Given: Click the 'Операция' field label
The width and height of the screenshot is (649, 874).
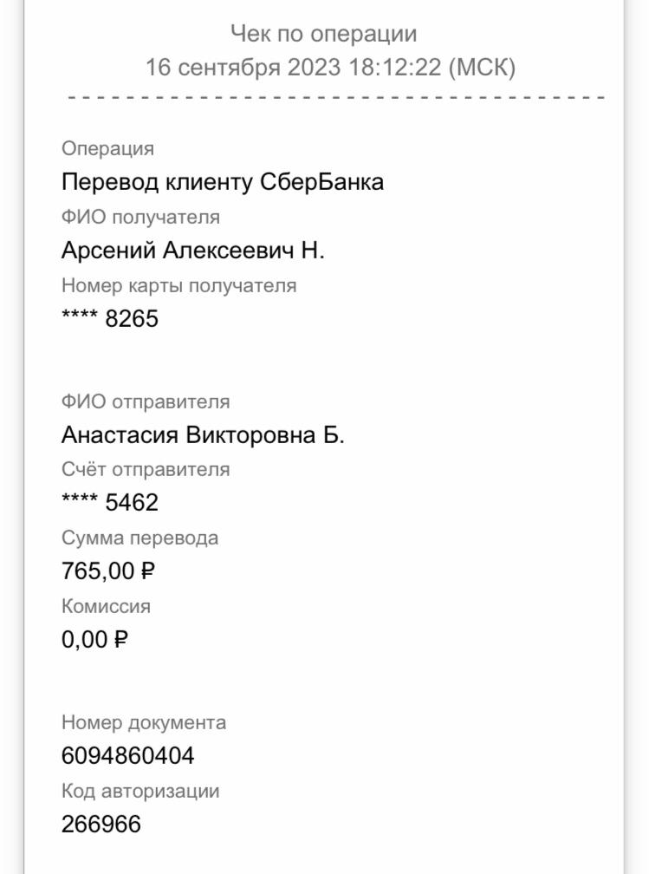Looking at the screenshot, I should (x=107, y=149).
